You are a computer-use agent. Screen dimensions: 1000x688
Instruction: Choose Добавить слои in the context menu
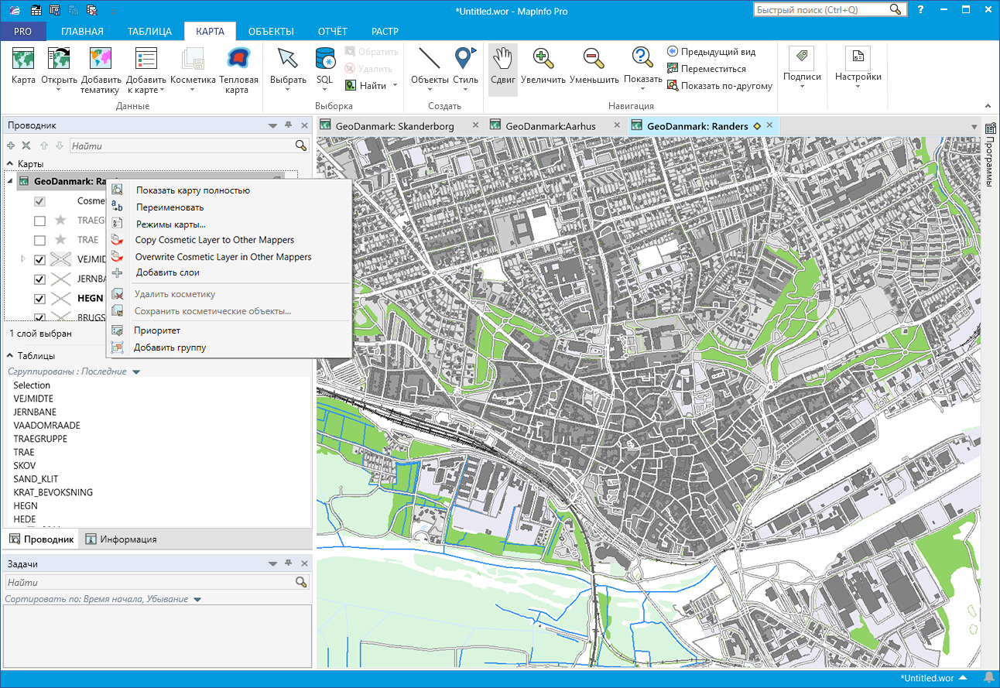[167, 272]
